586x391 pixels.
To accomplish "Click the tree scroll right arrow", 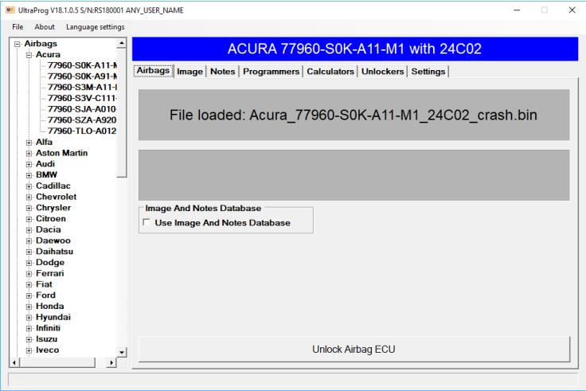I will point(111,362).
